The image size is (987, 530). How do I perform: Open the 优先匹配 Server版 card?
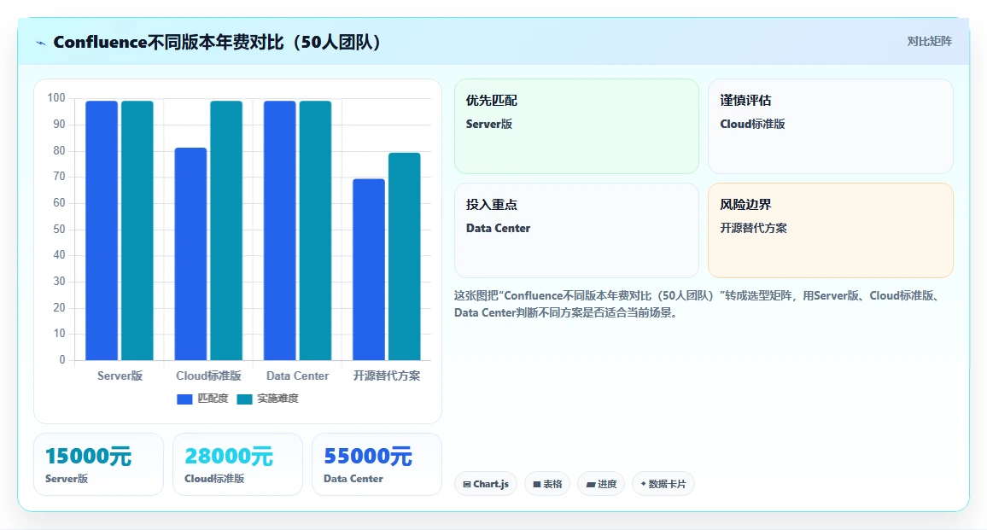pos(576,126)
